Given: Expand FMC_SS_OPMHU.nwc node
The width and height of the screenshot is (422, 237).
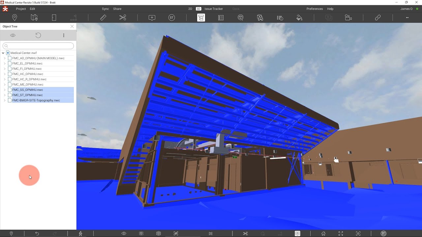Looking at the screenshot, I should tap(5, 90).
